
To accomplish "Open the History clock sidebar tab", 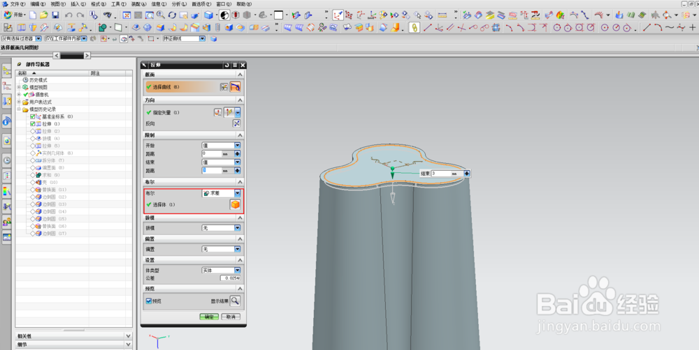I will tap(7, 160).
